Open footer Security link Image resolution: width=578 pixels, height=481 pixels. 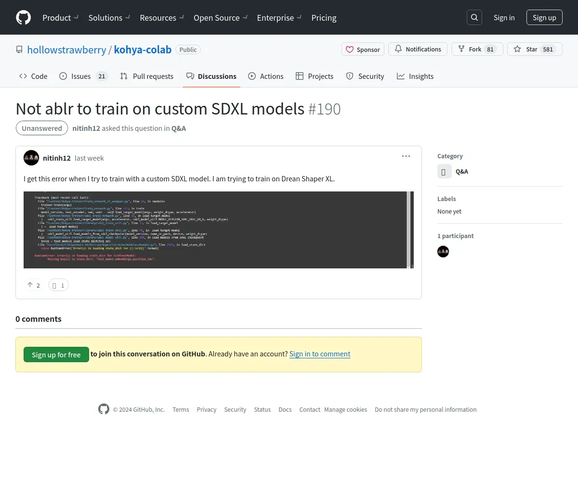[x=235, y=409]
